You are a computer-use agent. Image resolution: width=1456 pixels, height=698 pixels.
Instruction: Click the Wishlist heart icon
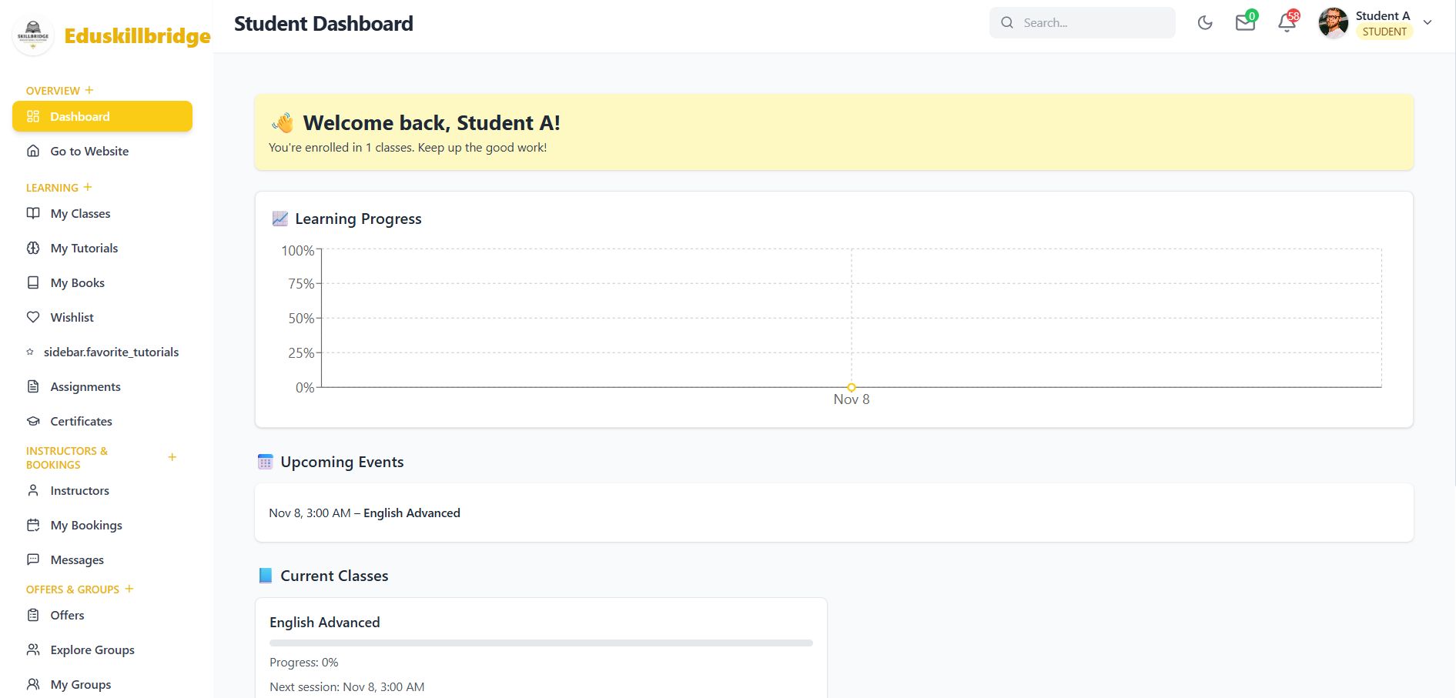coord(33,317)
